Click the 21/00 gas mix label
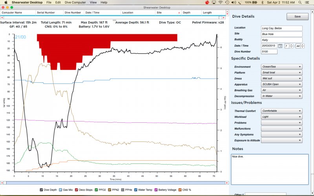 [20, 37]
